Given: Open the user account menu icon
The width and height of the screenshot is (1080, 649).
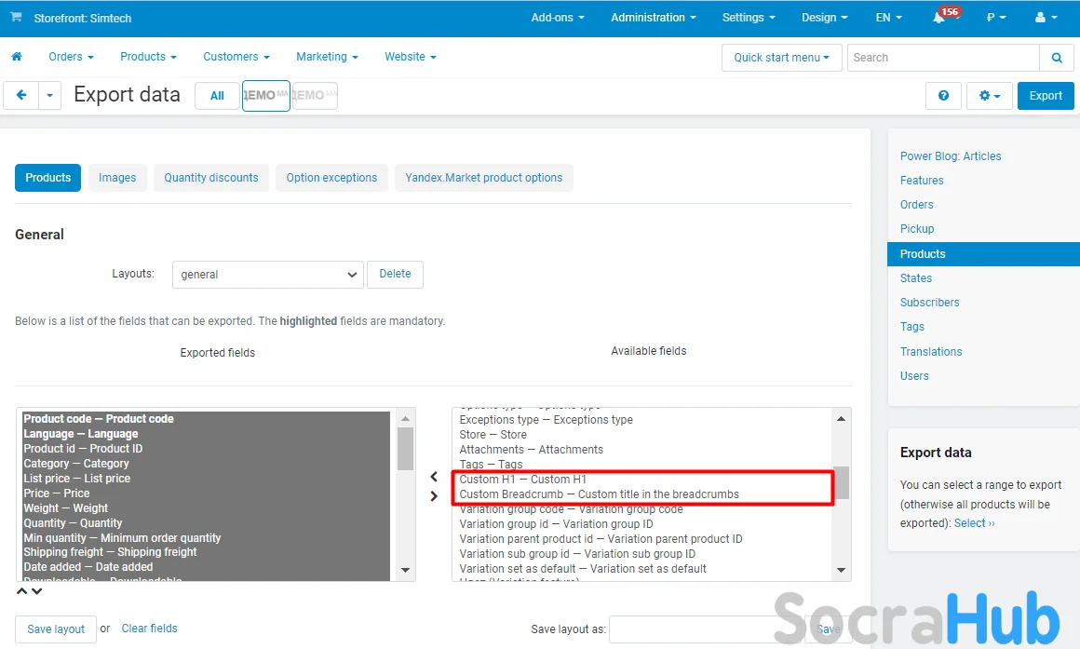Looking at the screenshot, I should [x=1046, y=18].
